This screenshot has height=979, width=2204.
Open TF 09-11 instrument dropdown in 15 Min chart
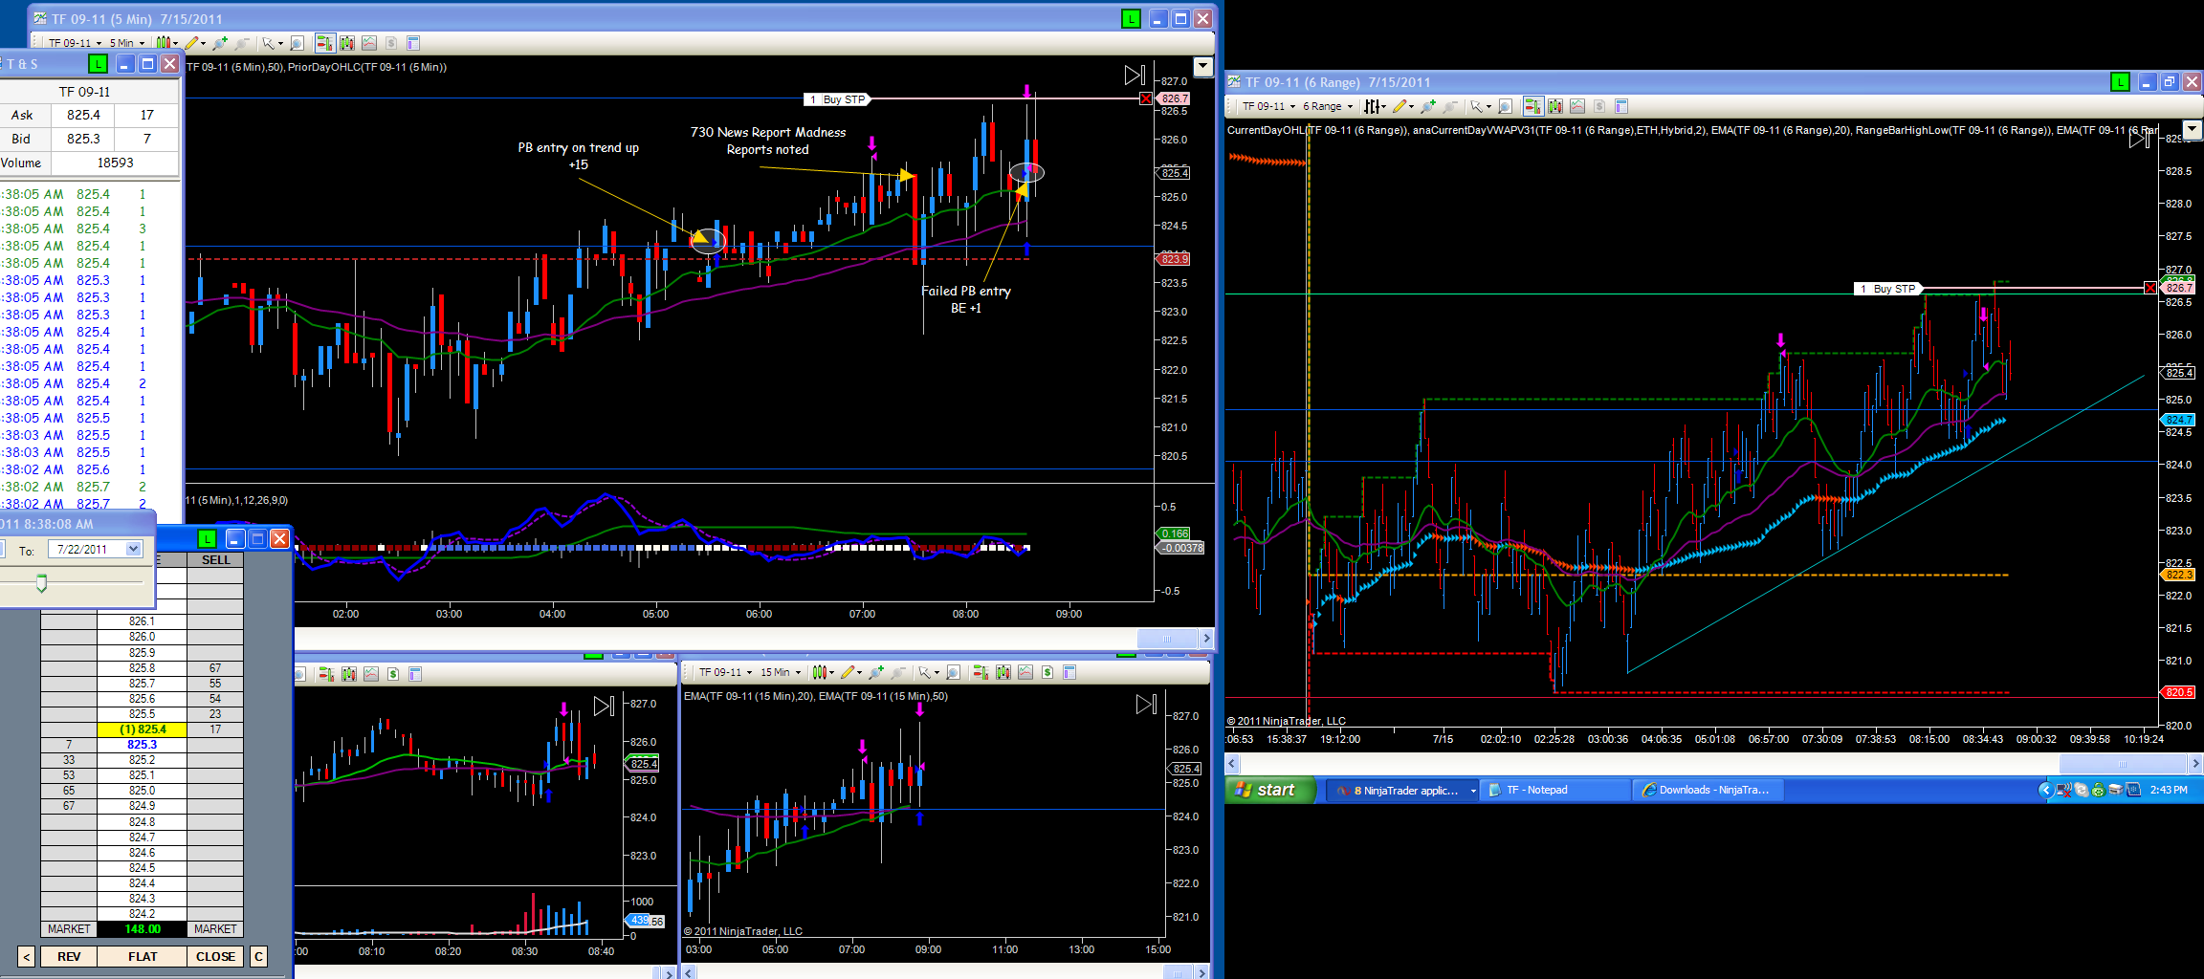click(x=725, y=672)
